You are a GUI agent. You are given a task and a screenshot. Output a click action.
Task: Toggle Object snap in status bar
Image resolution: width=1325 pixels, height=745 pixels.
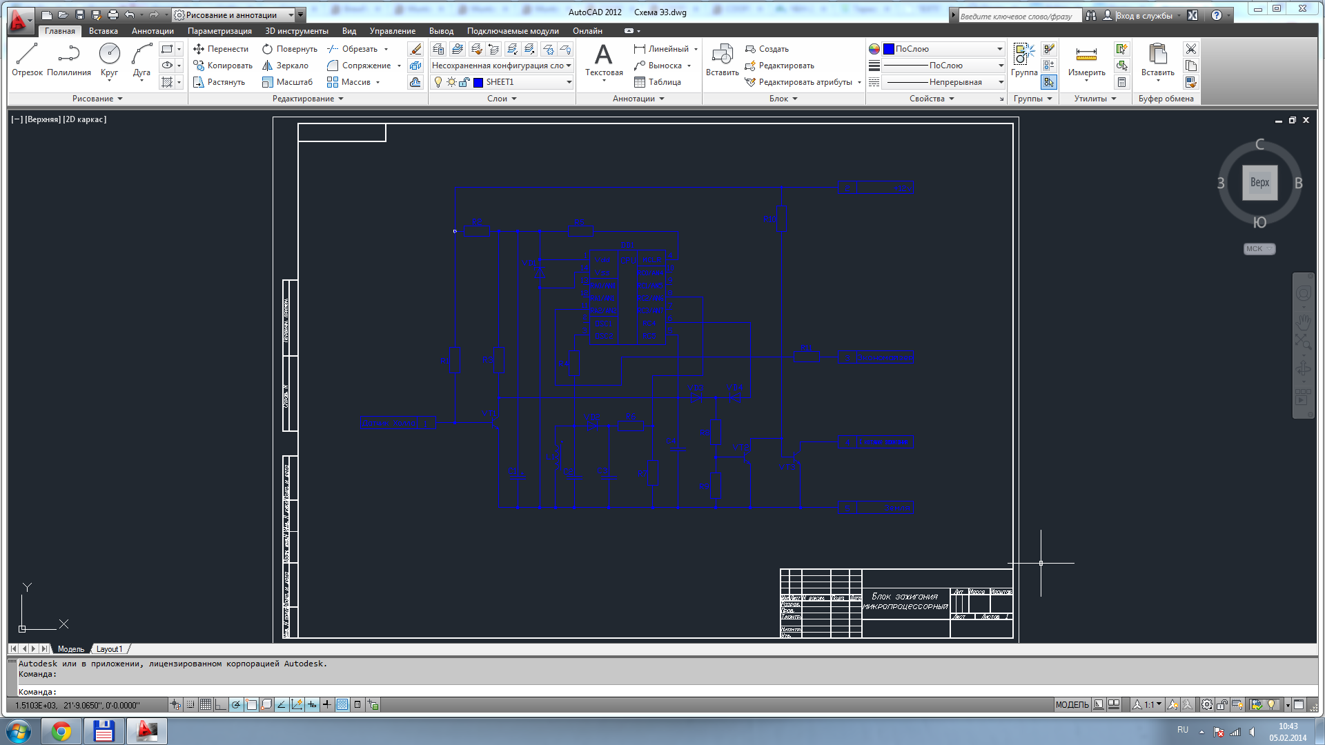pyautogui.click(x=251, y=704)
